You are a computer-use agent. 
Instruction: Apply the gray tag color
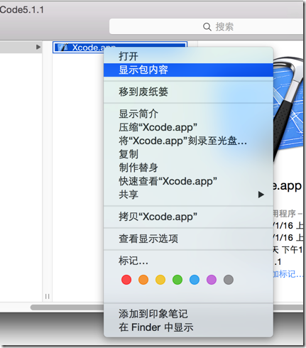[229, 280]
